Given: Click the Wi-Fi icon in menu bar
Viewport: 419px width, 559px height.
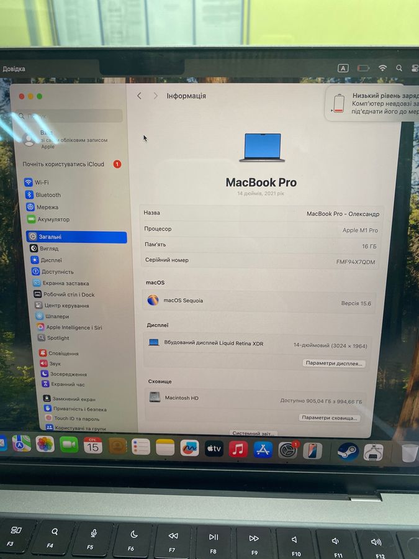Looking at the screenshot, I should 382,68.
